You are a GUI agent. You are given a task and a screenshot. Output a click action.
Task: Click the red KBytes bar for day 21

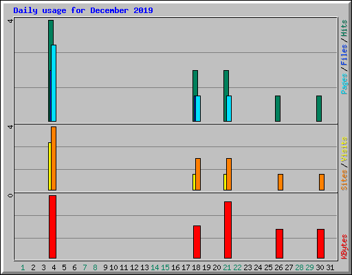pyautogui.click(x=228, y=230)
